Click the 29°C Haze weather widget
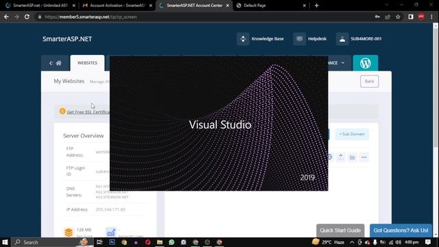Viewport: 439px width, 247px height. (328, 242)
